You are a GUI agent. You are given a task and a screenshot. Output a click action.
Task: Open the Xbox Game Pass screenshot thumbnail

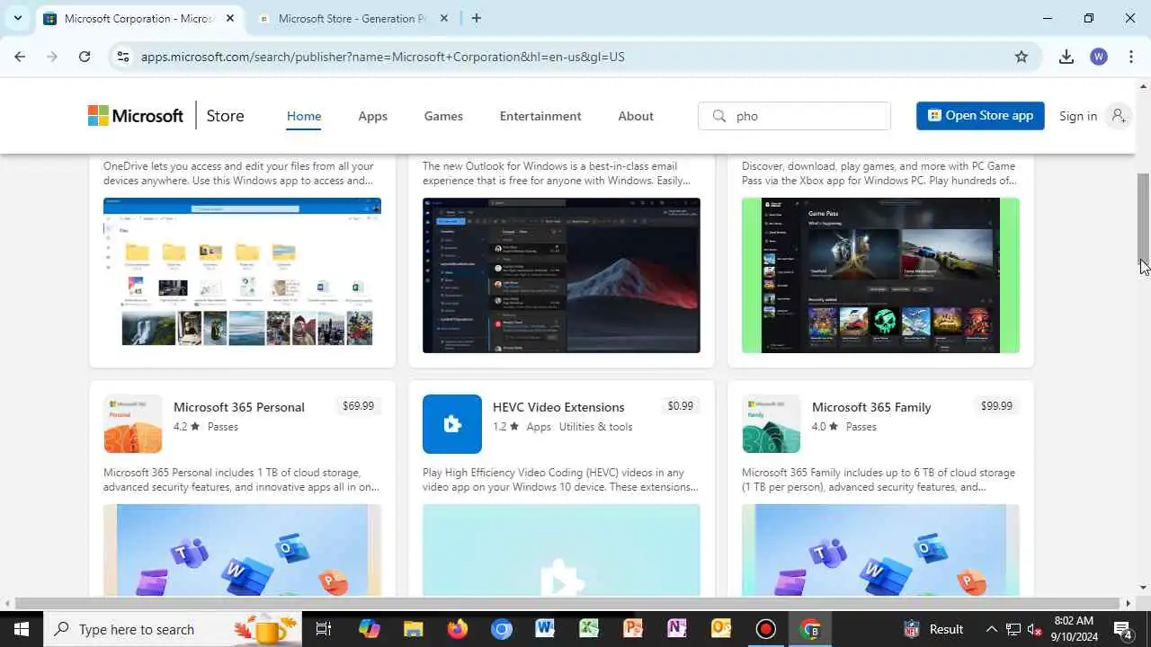[x=880, y=275]
